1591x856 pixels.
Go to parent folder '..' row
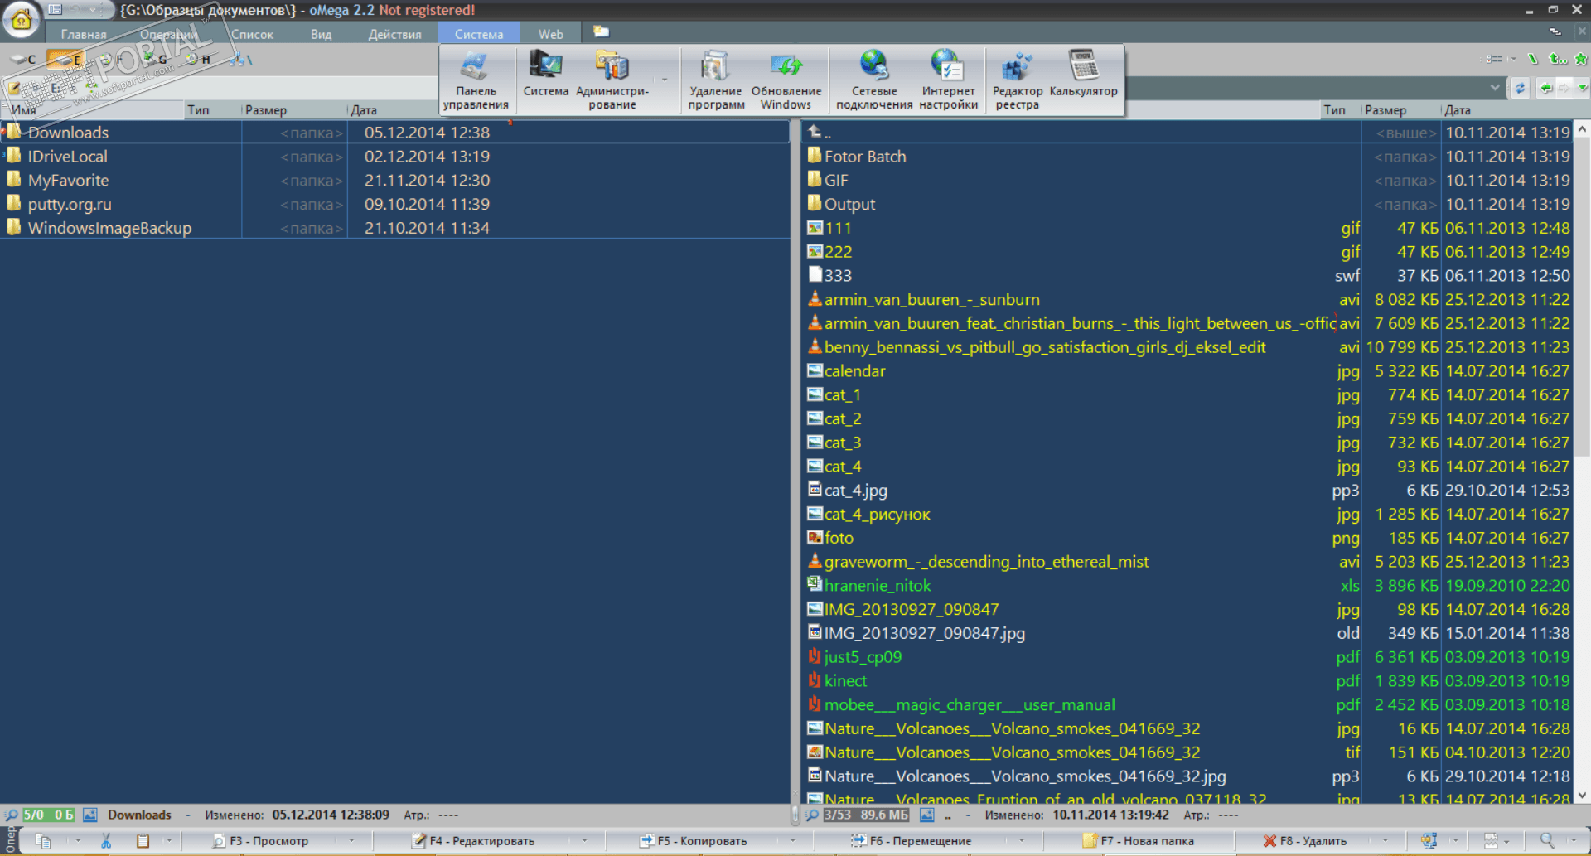[1188, 133]
